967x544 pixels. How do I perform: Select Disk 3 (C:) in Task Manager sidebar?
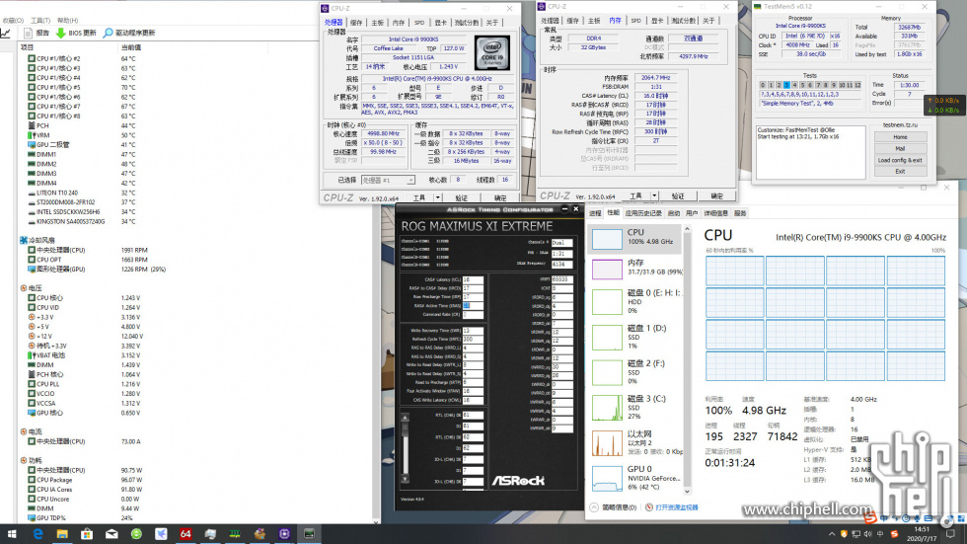(x=636, y=407)
